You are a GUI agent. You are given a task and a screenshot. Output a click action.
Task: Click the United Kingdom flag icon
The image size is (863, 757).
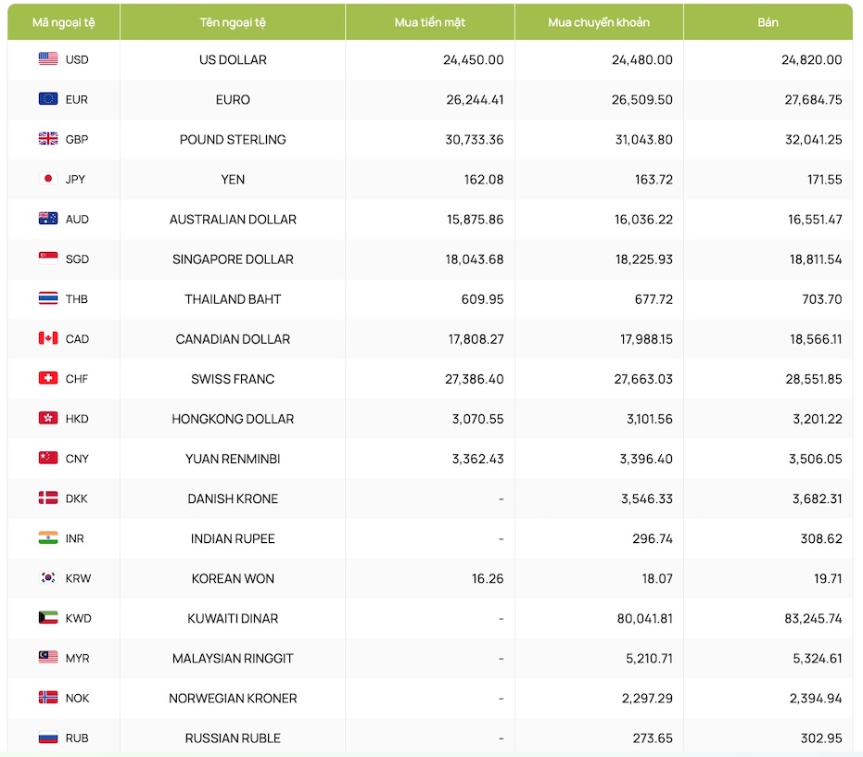point(48,139)
